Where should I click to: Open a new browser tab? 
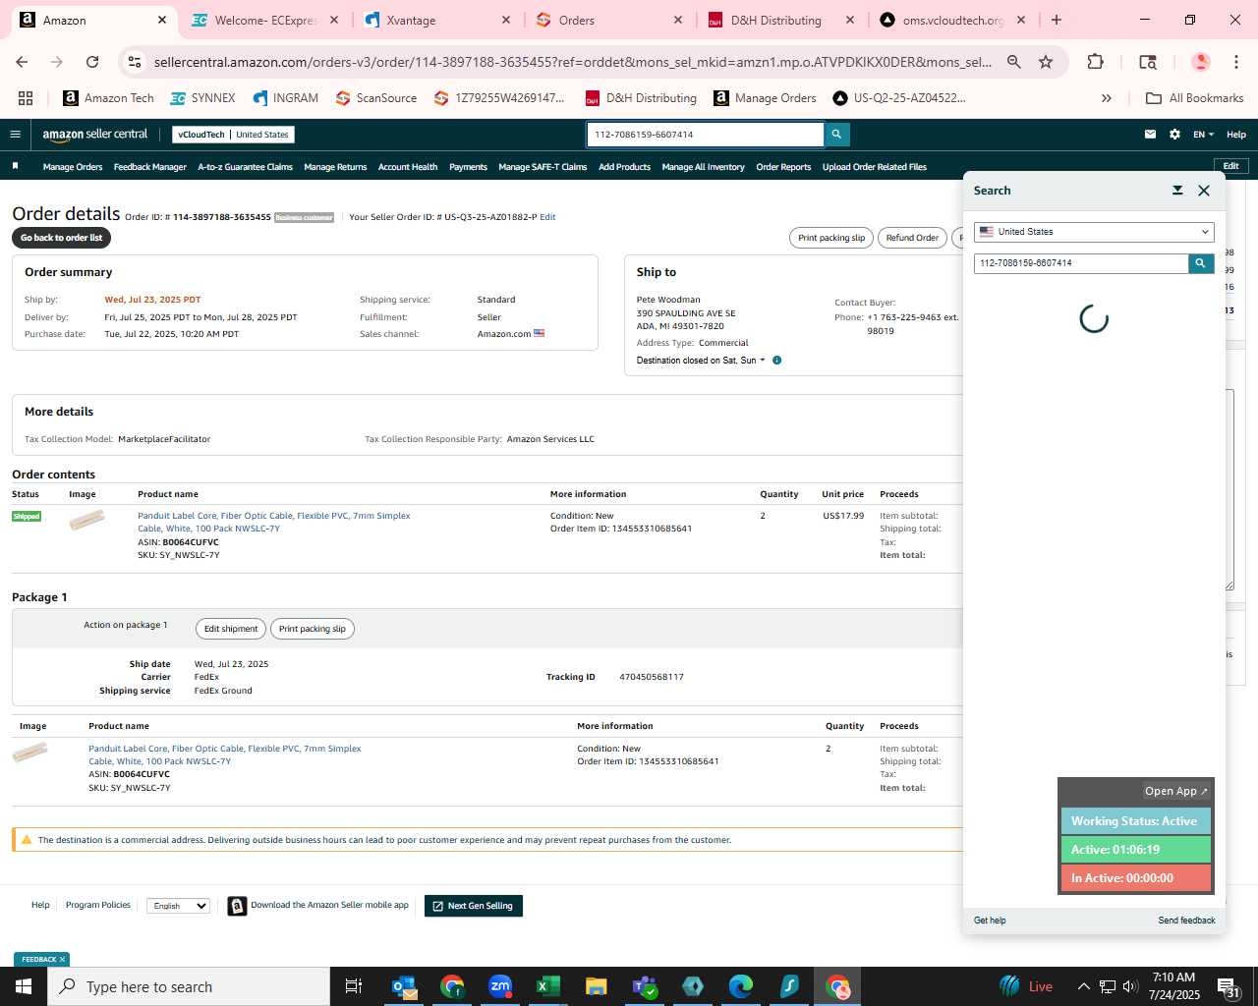(x=1057, y=20)
